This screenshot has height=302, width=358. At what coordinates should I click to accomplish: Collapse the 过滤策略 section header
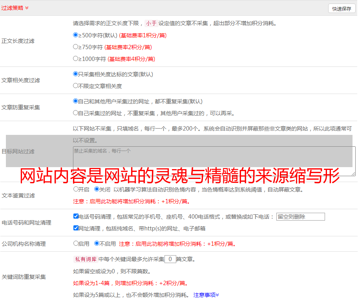[15, 8]
